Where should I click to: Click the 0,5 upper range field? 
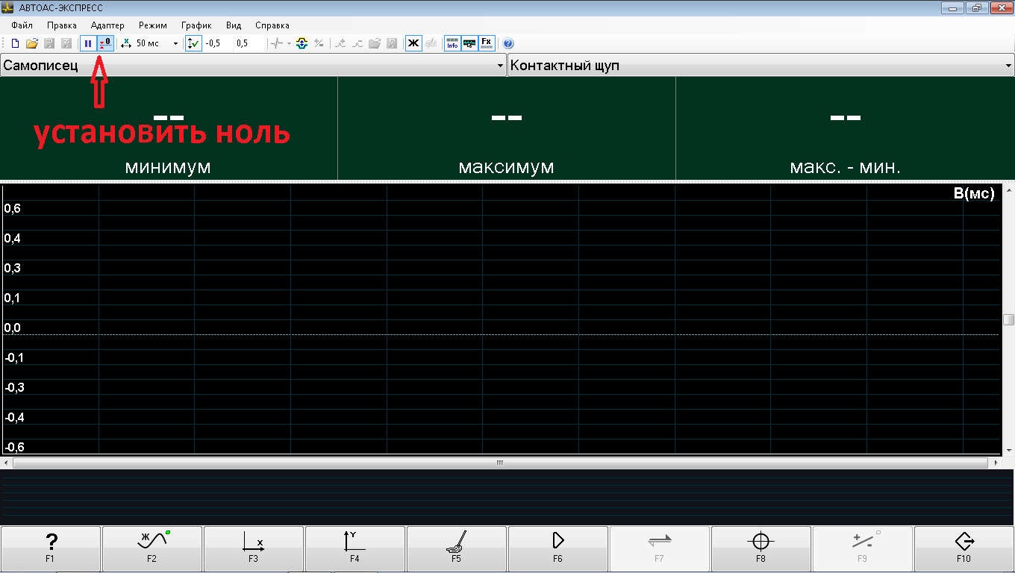[x=249, y=43]
